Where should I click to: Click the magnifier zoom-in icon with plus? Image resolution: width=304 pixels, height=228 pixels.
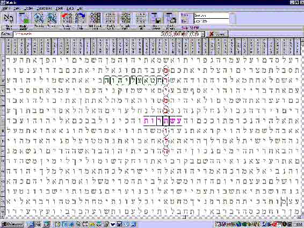39,18
